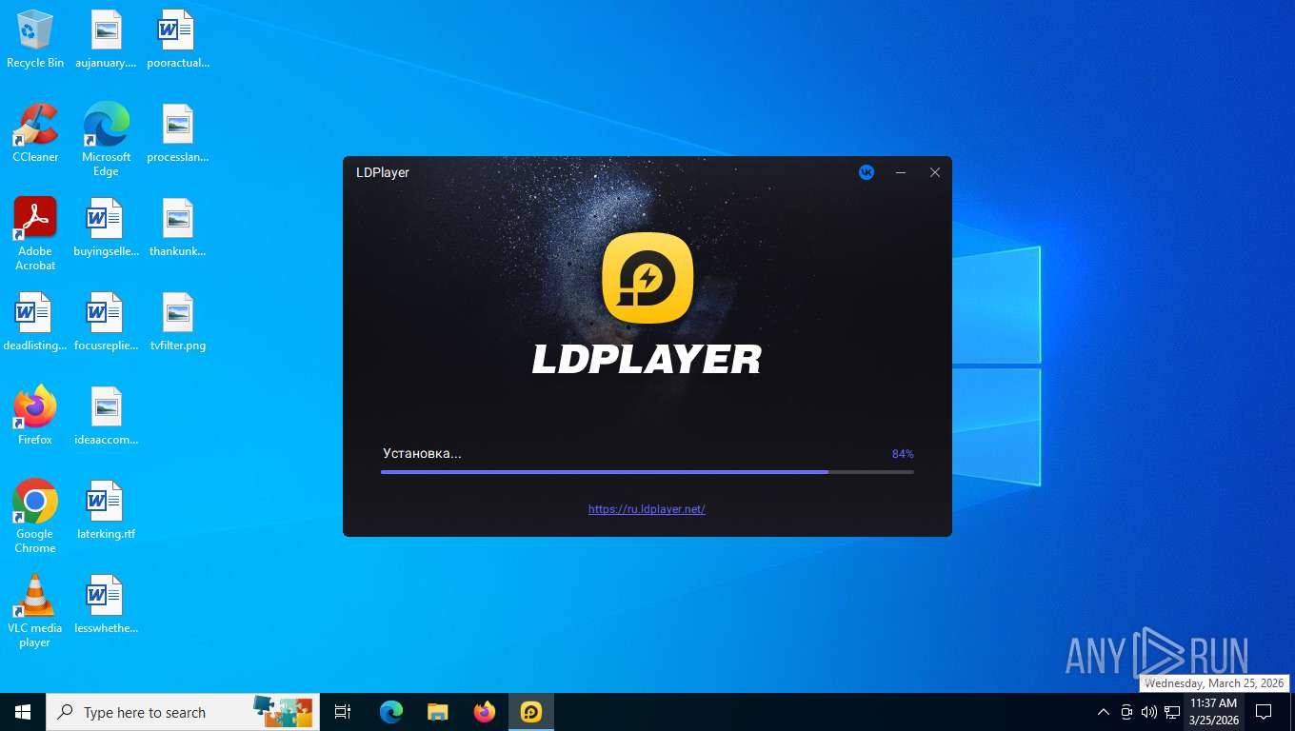Open the volume control tray icon

[x=1149, y=712]
